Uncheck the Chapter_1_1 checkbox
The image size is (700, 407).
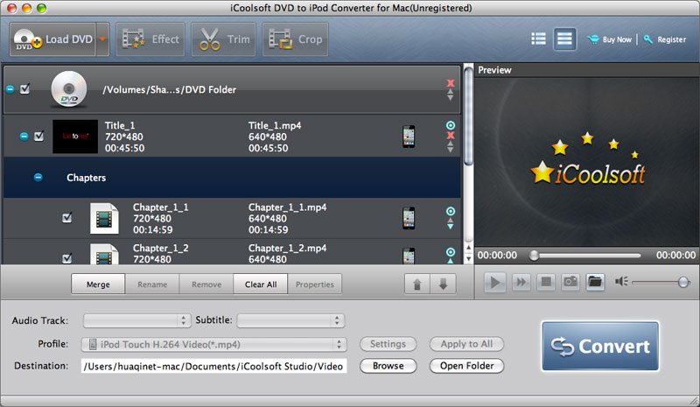pyautogui.click(x=67, y=218)
